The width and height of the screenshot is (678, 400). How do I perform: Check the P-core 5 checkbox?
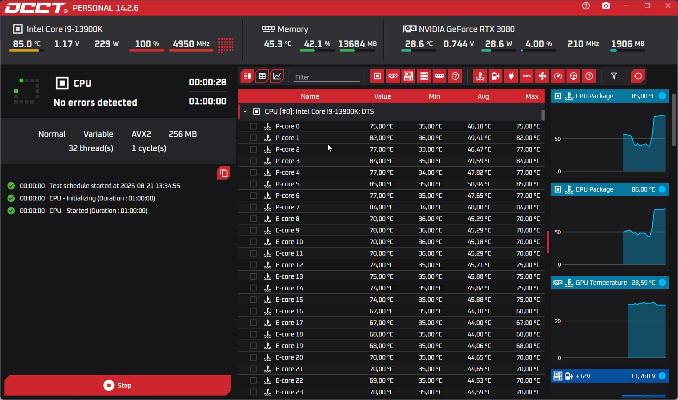pos(253,184)
